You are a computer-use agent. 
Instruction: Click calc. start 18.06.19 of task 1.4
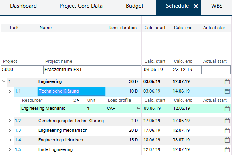tap(152, 140)
